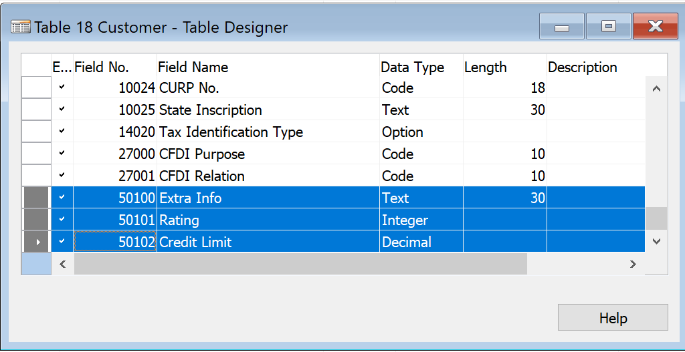Click the Option data type cell
The height and width of the screenshot is (352, 685).
[x=421, y=132]
